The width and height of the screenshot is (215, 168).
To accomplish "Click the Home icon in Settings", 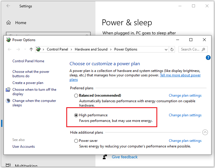I will point(9,23).
